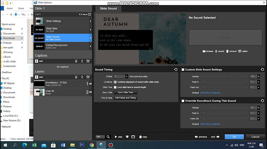267x149 pixels.
Task: Select the chap 48 image layer
Action: click(x=63, y=92)
